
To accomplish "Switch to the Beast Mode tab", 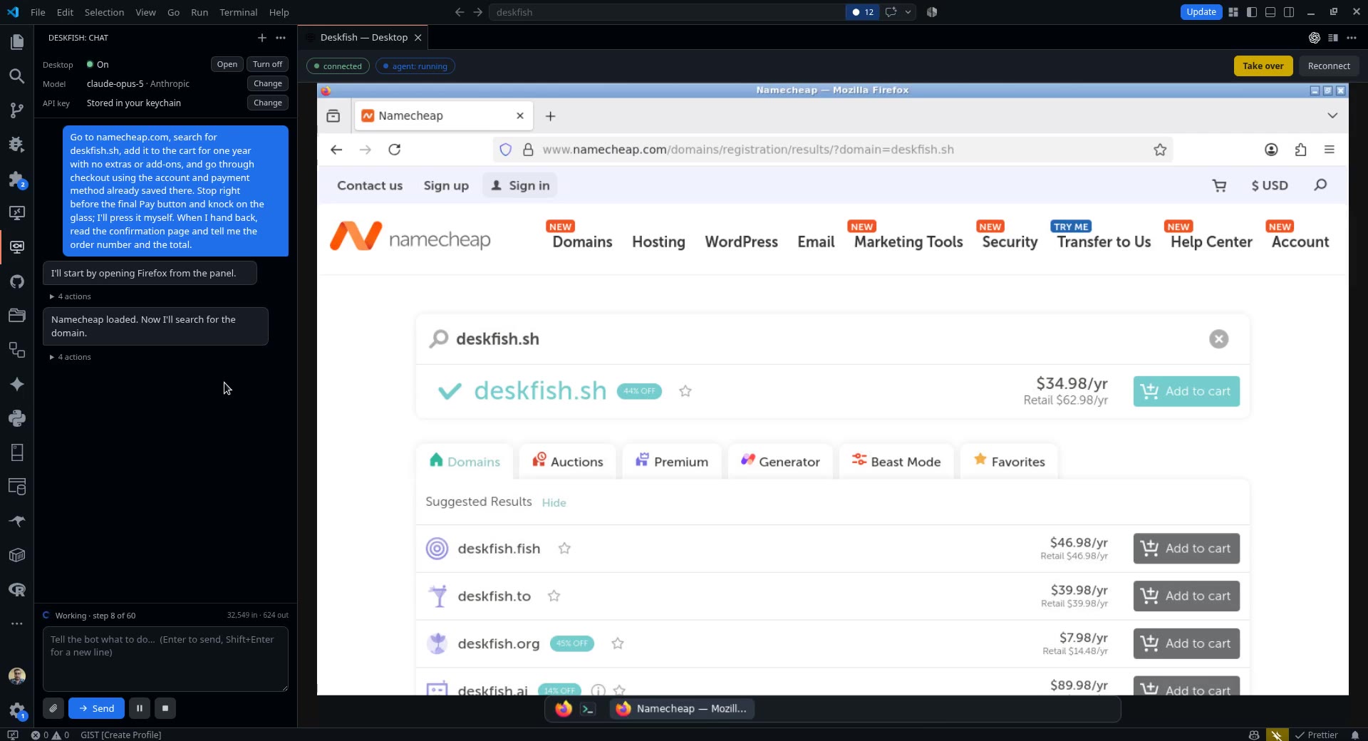I will 896,462.
